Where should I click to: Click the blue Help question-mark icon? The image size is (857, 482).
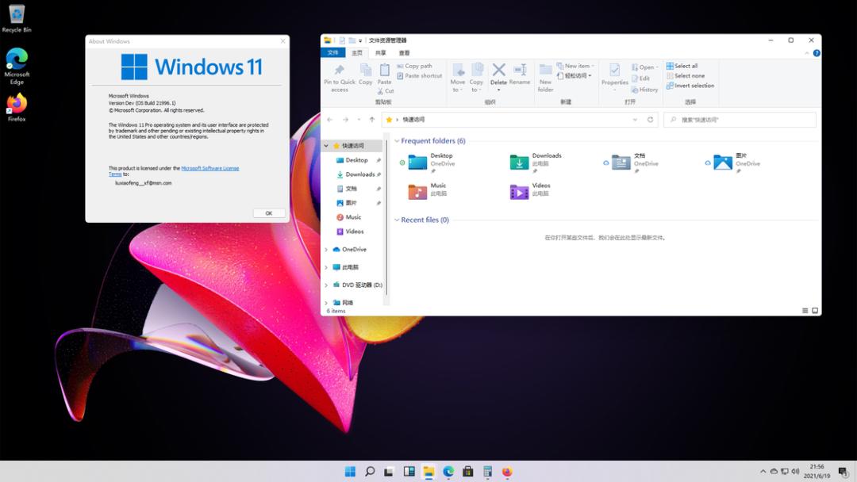pos(817,53)
